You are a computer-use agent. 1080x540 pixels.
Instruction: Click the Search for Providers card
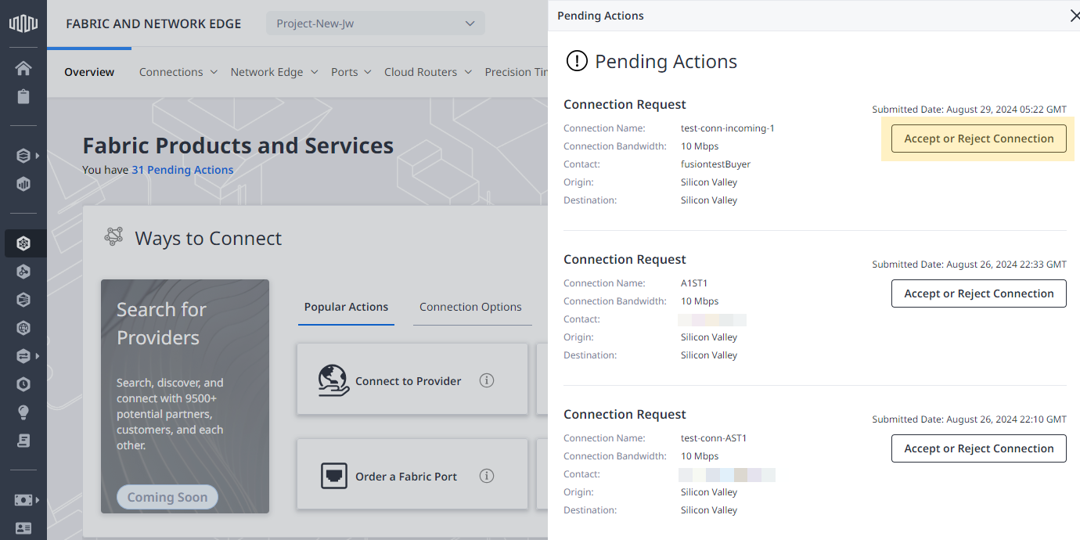185,396
